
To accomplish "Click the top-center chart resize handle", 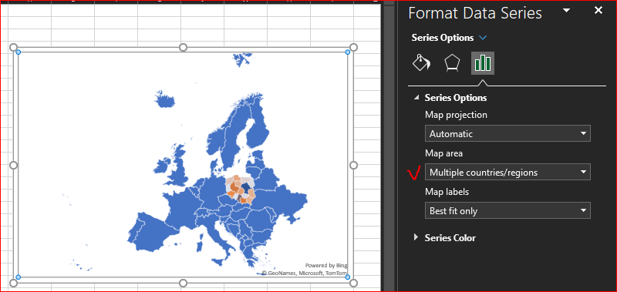I will [183, 48].
